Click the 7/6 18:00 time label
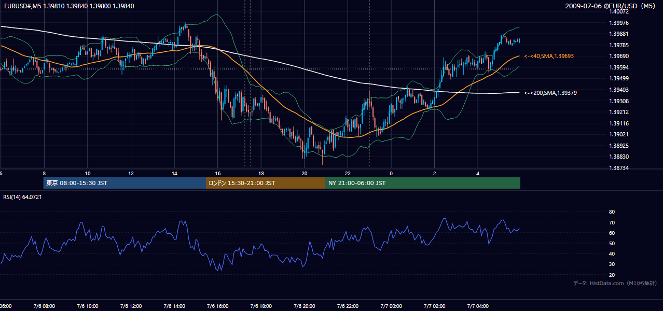This screenshot has width=663, height=311. [261, 306]
